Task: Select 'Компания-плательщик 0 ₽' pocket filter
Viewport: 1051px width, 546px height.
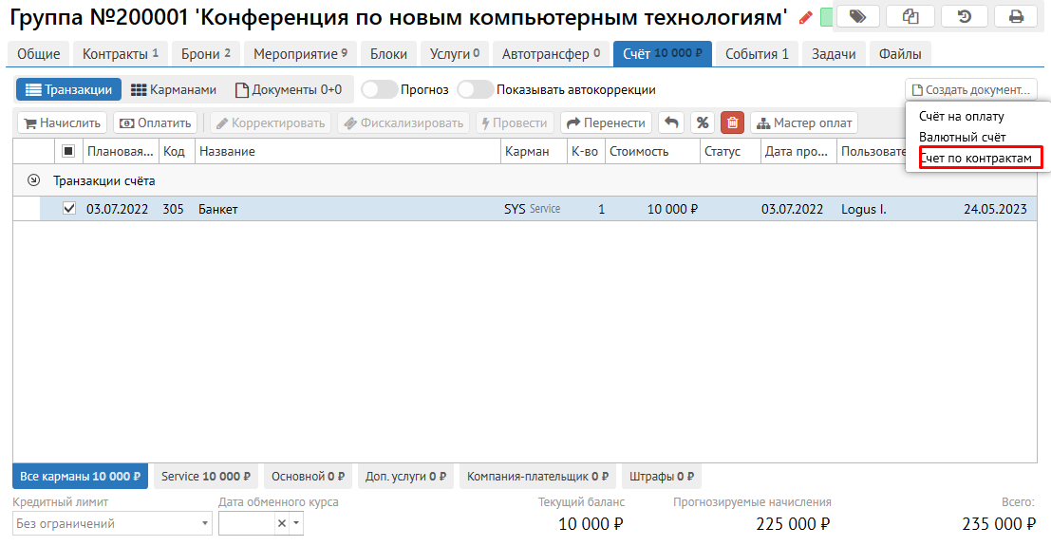Action: pos(537,477)
